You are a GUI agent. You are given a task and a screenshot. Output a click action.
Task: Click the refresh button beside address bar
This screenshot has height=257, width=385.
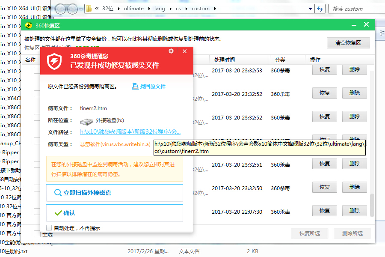tap(320, 9)
